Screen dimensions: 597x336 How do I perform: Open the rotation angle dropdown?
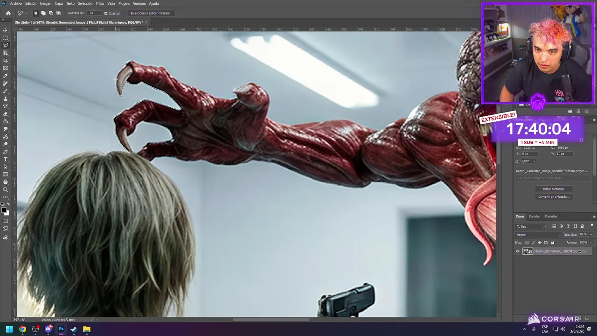tap(534, 161)
